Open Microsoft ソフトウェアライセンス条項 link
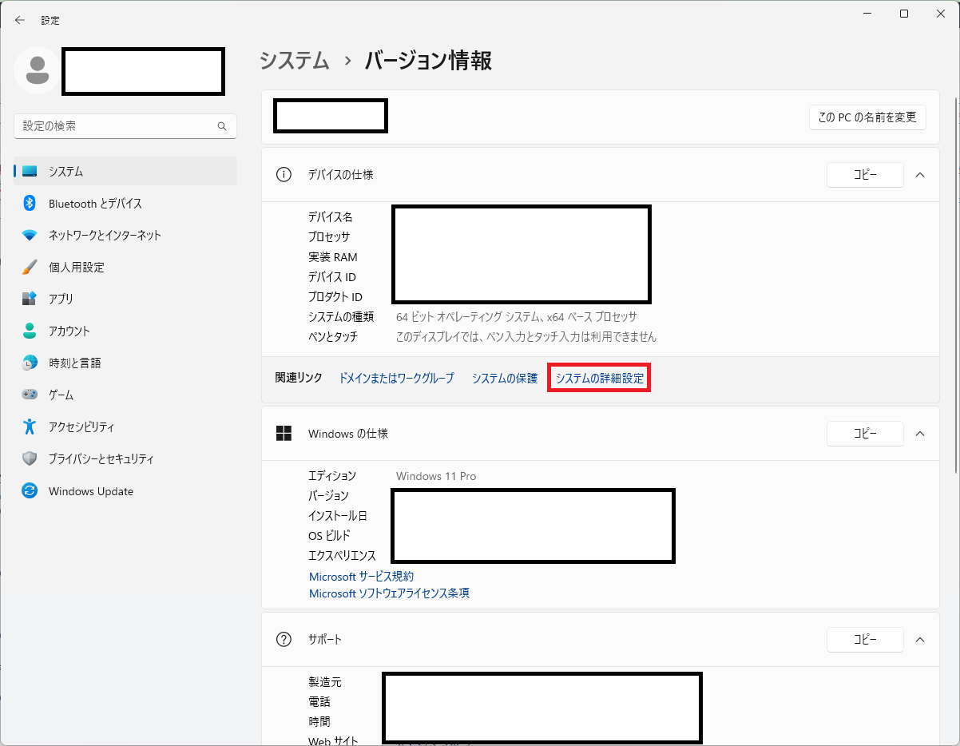This screenshot has width=960, height=746. tap(389, 593)
